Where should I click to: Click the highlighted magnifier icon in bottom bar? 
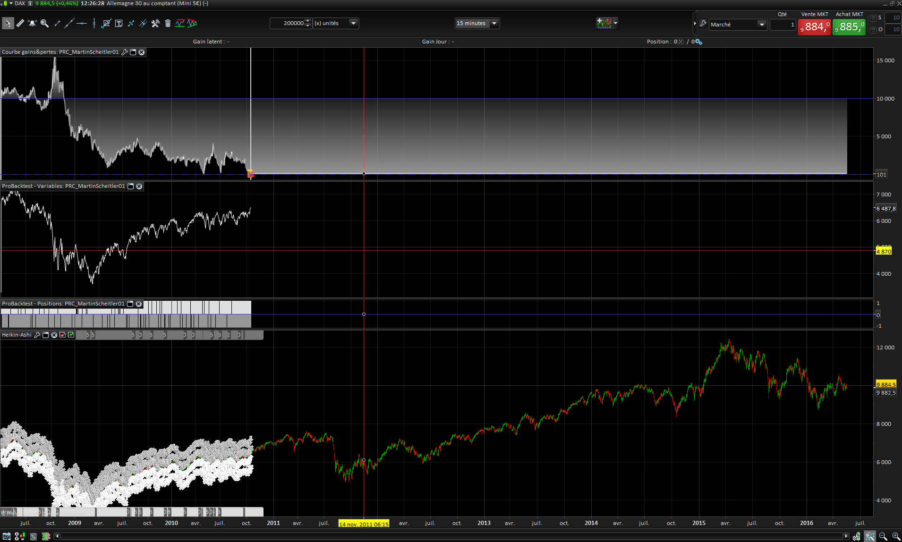coord(870,536)
